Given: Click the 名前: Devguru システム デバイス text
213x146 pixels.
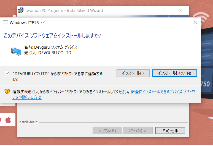Looking at the screenshot, I should (x=51, y=47).
